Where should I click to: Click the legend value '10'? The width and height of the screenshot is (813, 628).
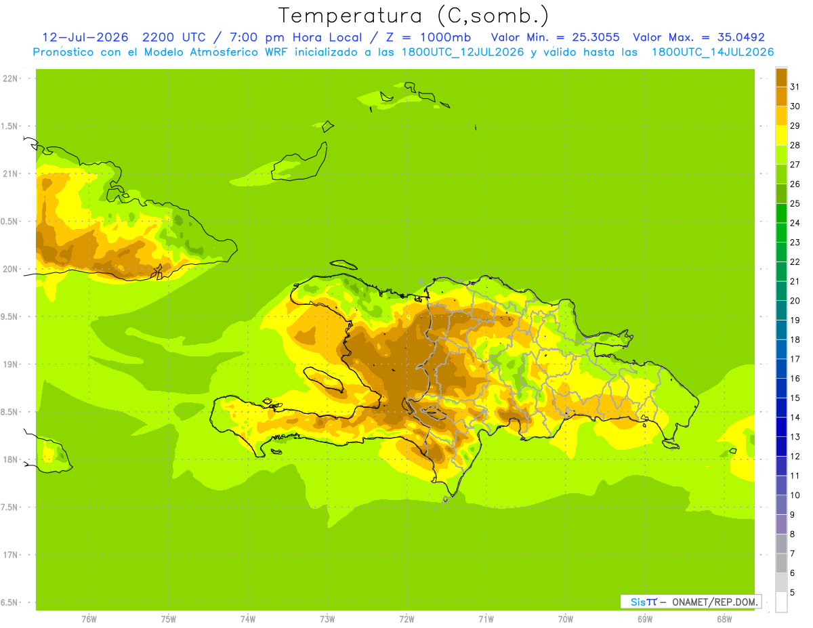tap(795, 495)
